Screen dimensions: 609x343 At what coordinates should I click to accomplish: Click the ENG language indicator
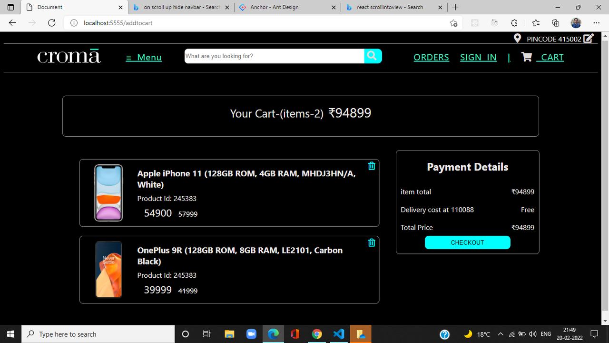click(x=546, y=334)
